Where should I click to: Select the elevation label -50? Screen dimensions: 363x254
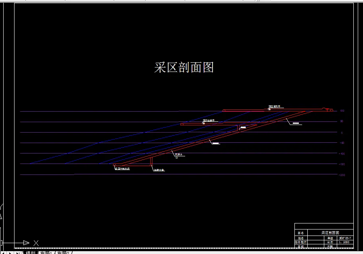pos(342,143)
